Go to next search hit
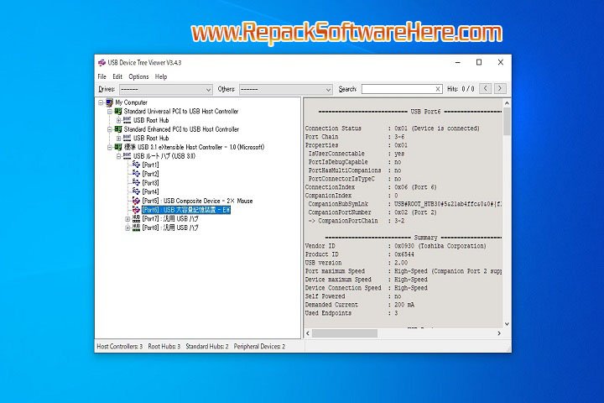This screenshot has width=604, height=403. pos(500,89)
